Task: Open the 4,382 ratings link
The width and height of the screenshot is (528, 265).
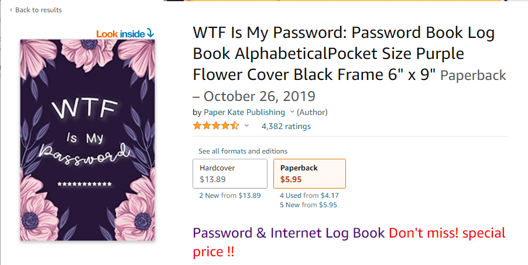Action: point(286,126)
